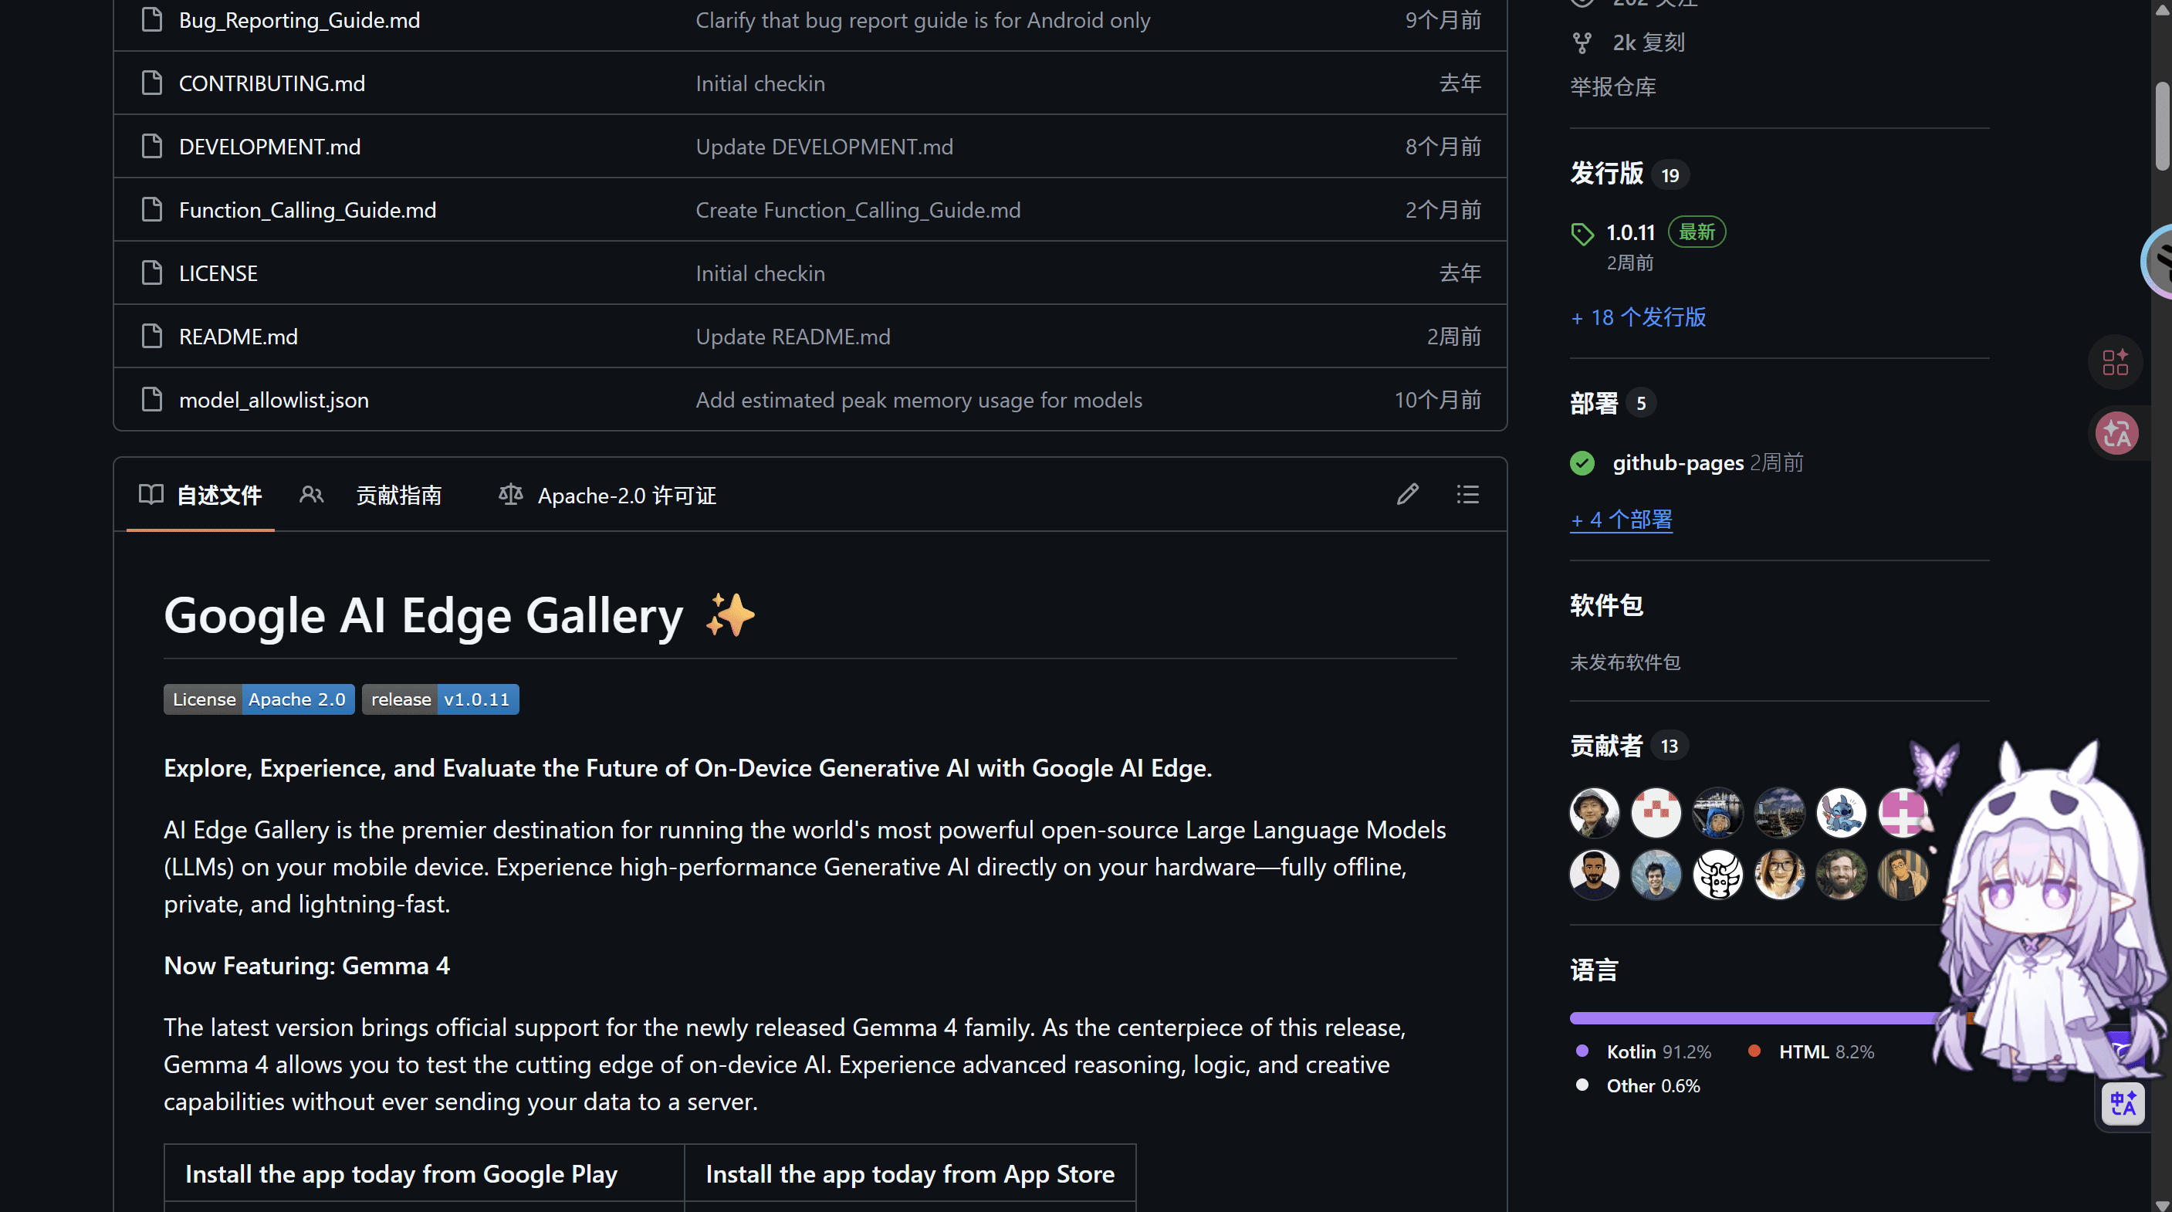Open the Stitch cartoon contributor avatar
The width and height of the screenshot is (2172, 1212).
[x=1842, y=813]
